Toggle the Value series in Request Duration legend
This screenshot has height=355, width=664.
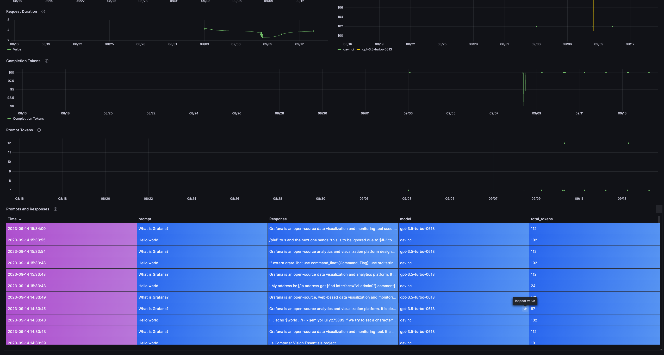tap(17, 49)
